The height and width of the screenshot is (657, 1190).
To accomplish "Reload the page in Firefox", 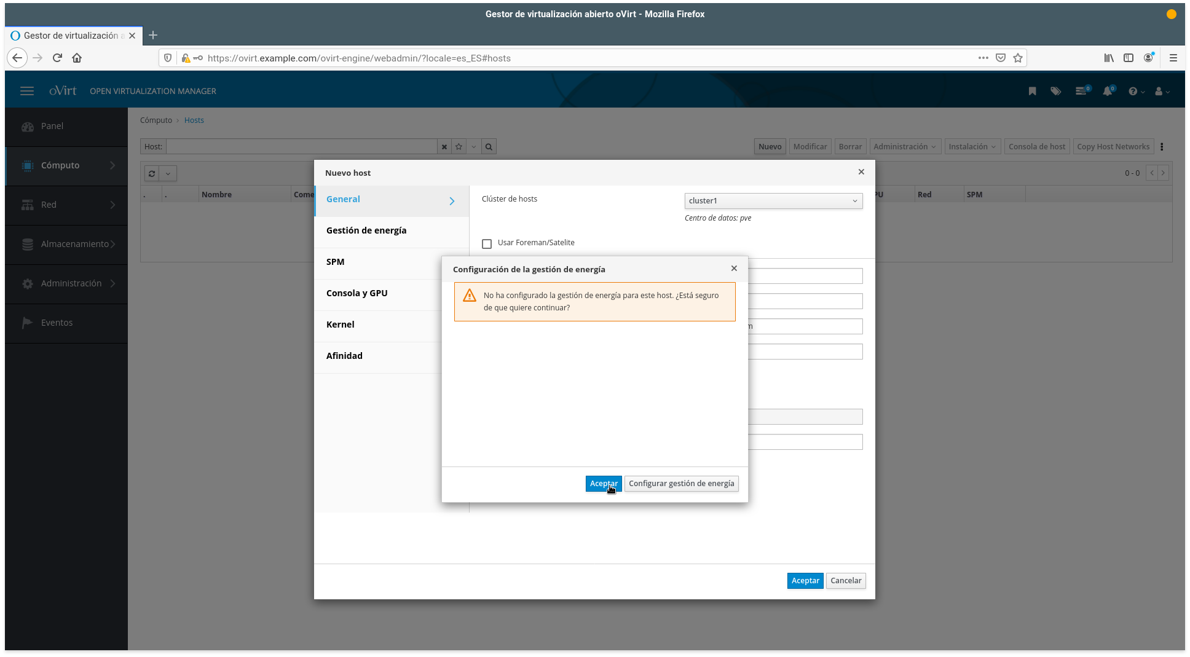I will [57, 58].
